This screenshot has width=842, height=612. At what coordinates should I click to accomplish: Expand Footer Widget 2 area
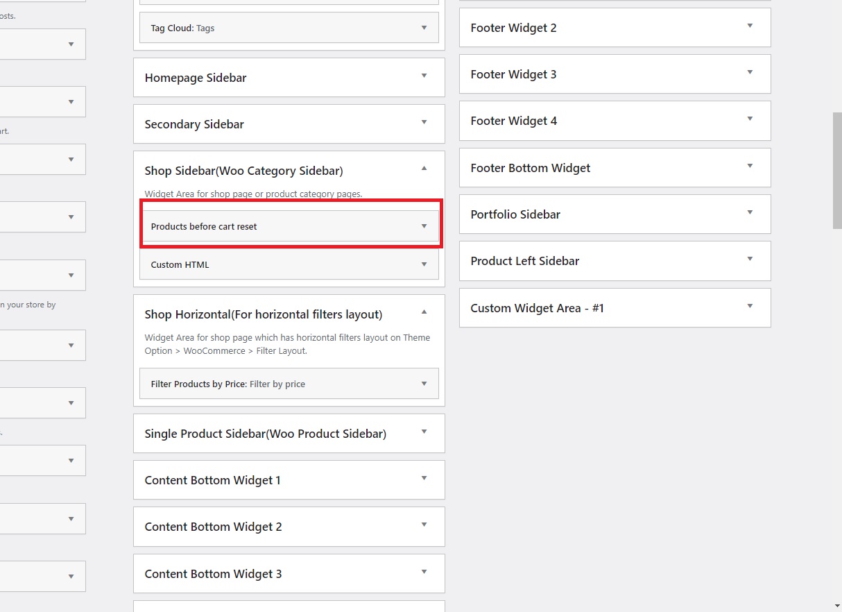click(x=615, y=28)
